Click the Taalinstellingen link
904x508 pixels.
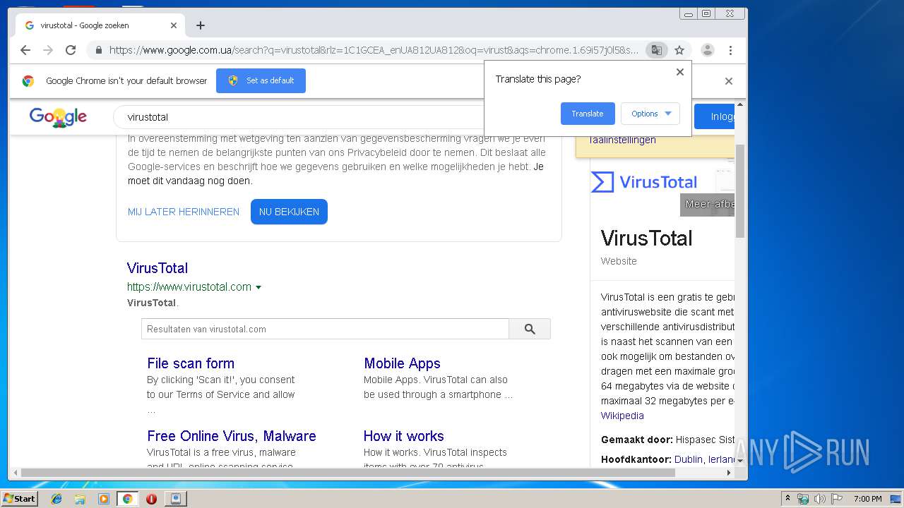[622, 140]
